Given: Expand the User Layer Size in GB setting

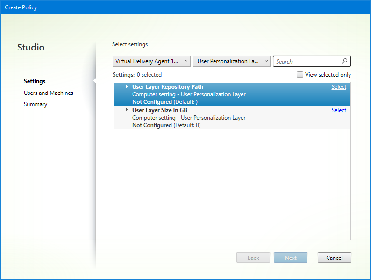Looking at the screenshot, I should click(127, 110).
